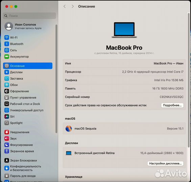The image size is (191, 182).
Task: Open Обои wallpaper icon
Action: tap(7, 85)
